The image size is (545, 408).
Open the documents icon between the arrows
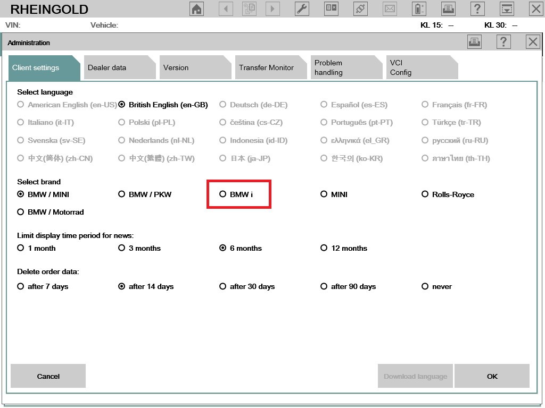coord(249,9)
